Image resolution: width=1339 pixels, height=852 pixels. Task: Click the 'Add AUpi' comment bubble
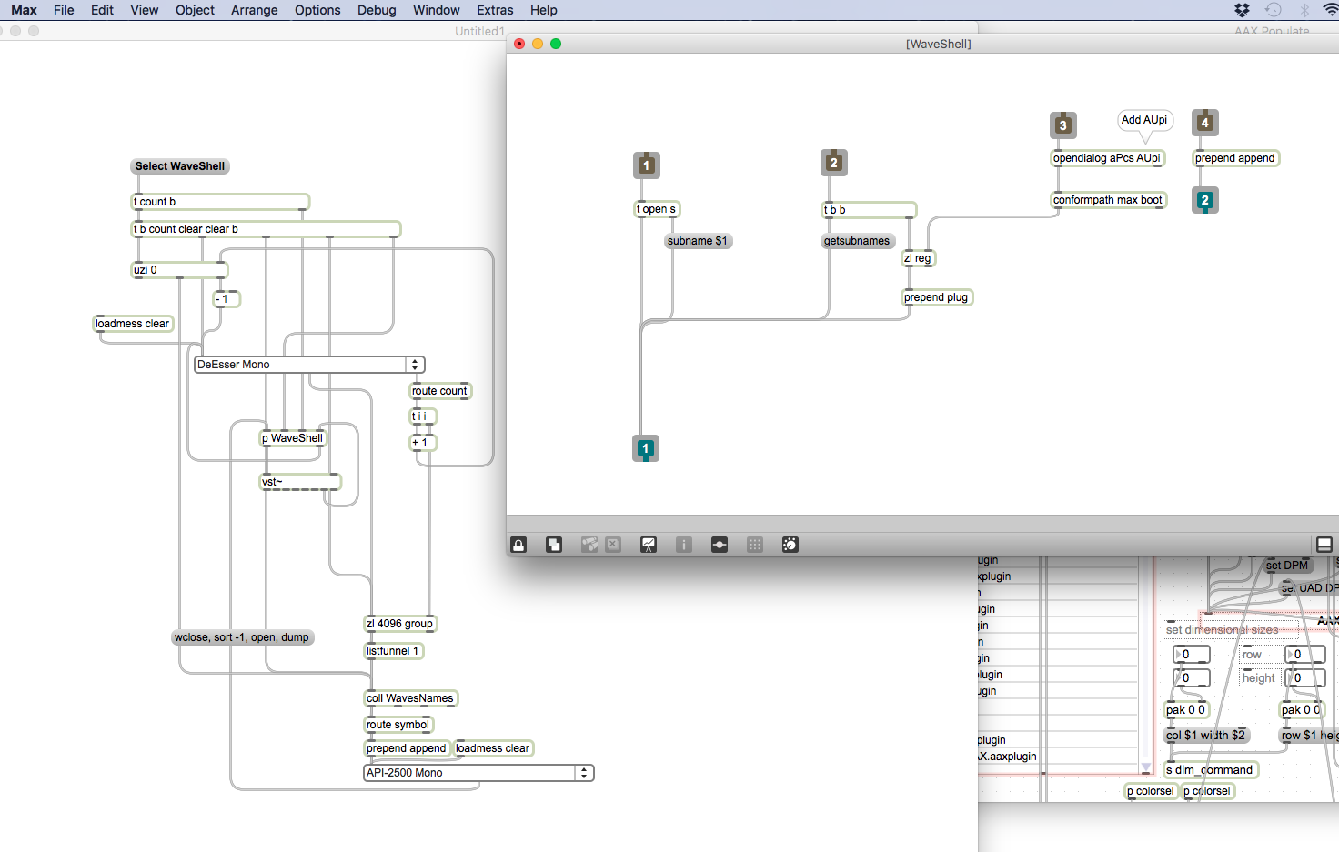click(x=1144, y=120)
